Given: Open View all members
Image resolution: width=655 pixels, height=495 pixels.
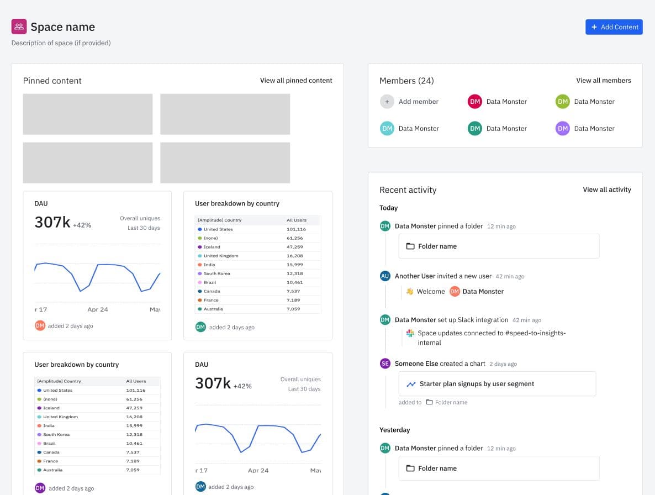Looking at the screenshot, I should (604, 80).
